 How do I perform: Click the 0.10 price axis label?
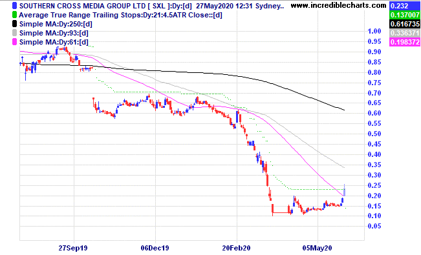pos(374,216)
